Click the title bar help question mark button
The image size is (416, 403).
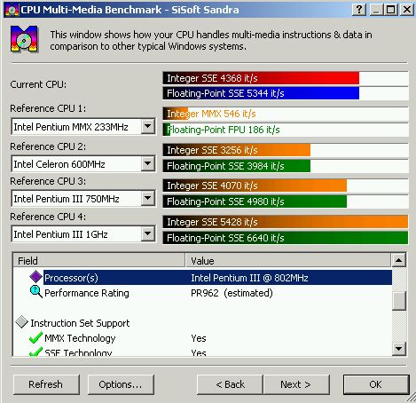point(359,10)
